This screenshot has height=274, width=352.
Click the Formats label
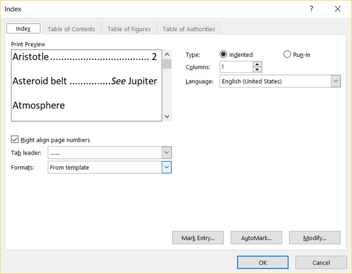pyautogui.click(x=23, y=168)
